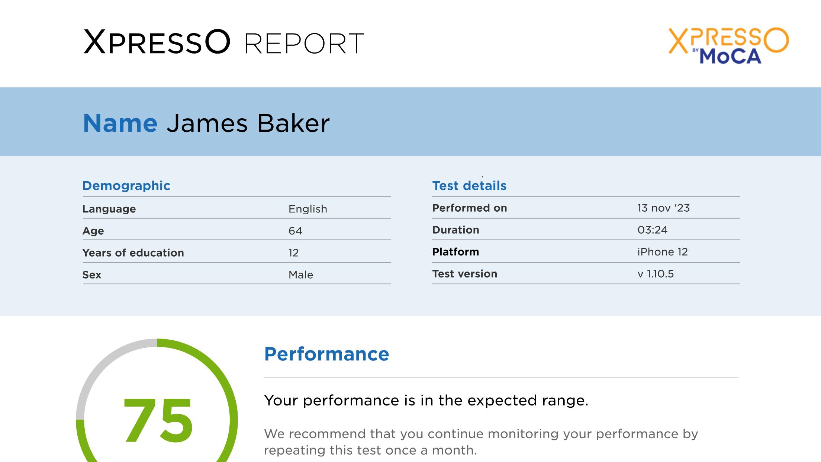This screenshot has height=462, width=821.
Task: Click the Years of education value 12
Action: pos(293,253)
